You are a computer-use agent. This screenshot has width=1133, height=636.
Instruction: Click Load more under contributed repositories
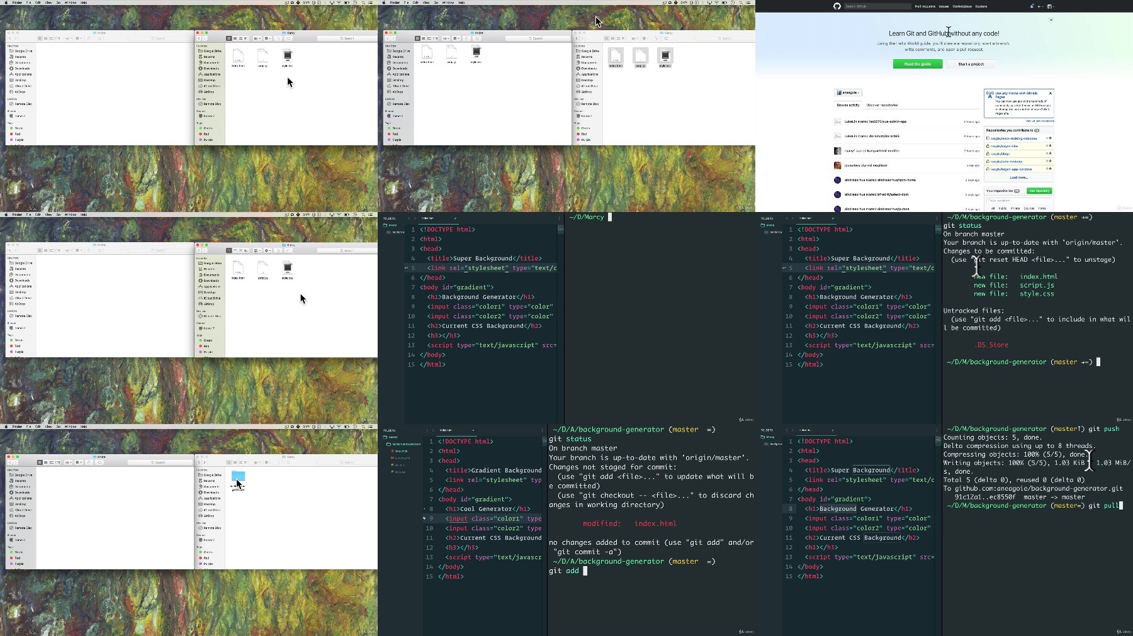point(1018,177)
